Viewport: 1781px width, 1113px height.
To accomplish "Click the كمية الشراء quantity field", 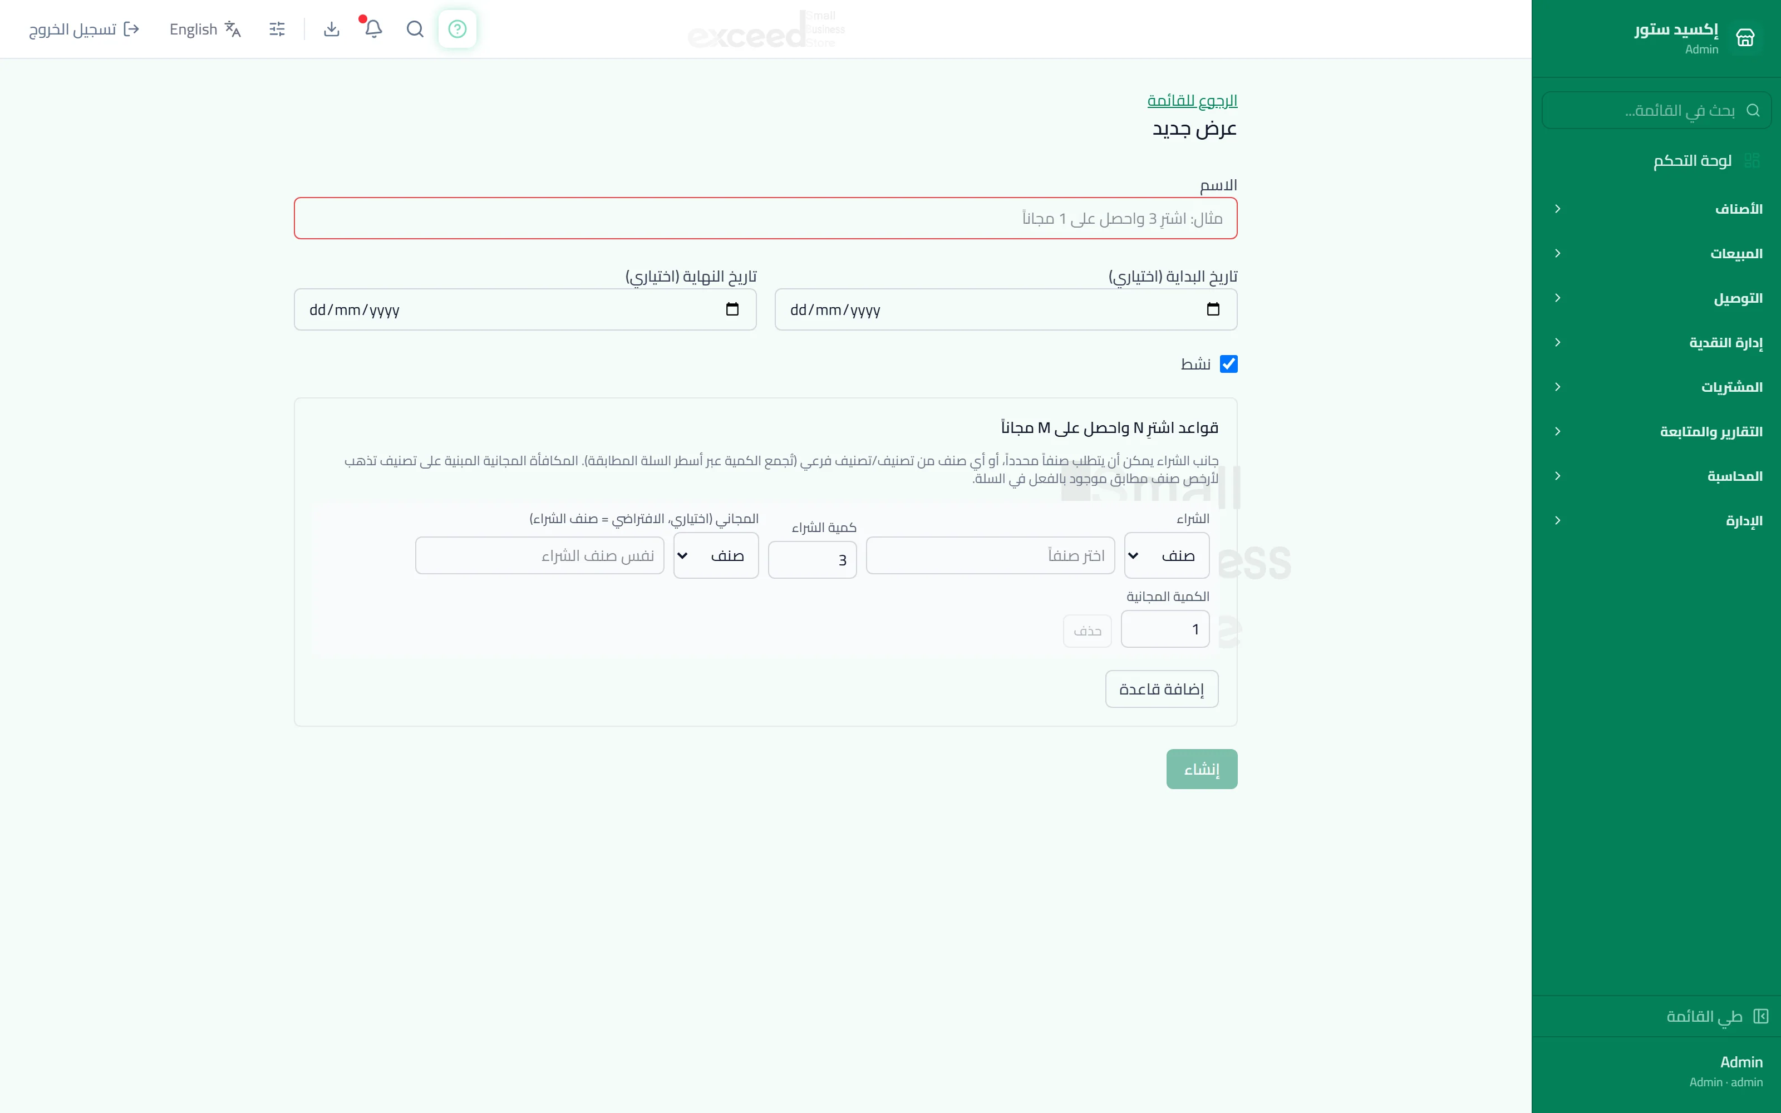I will (813, 560).
